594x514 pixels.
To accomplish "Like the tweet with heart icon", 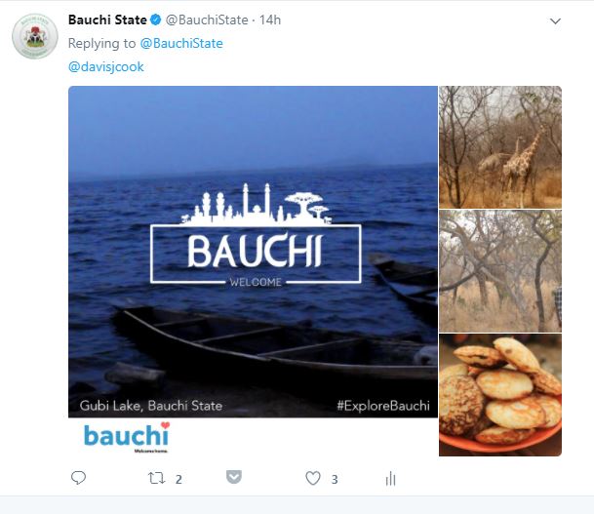I will click(x=313, y=479).
